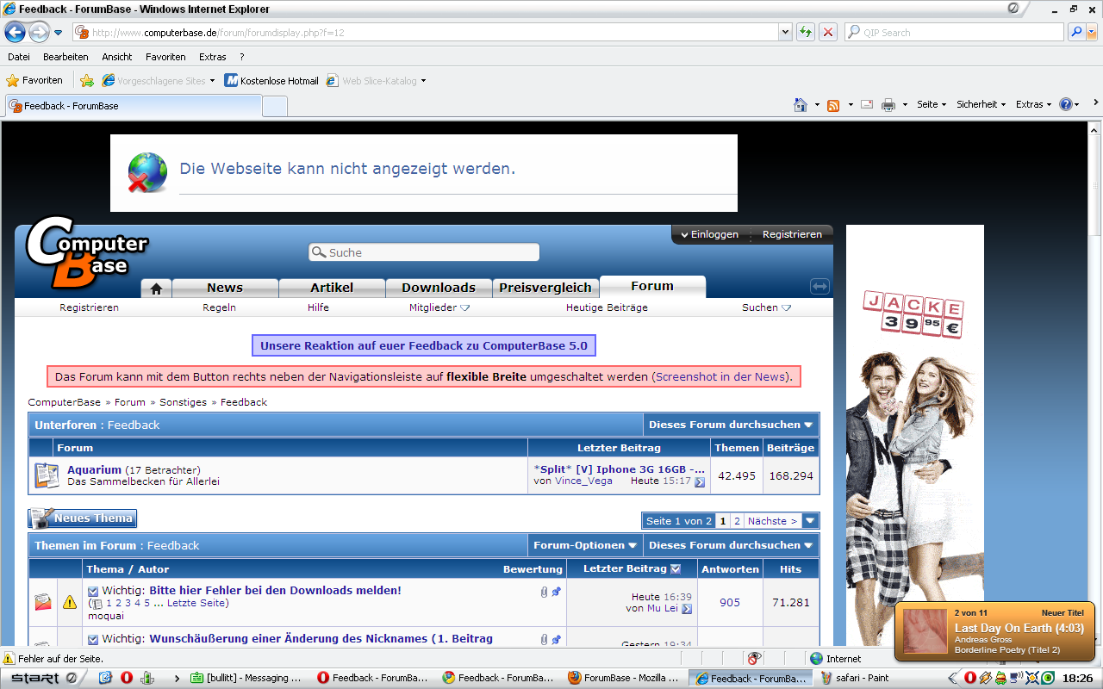
Task: Open the Aquarium subforum link
Action: point(94,469)
